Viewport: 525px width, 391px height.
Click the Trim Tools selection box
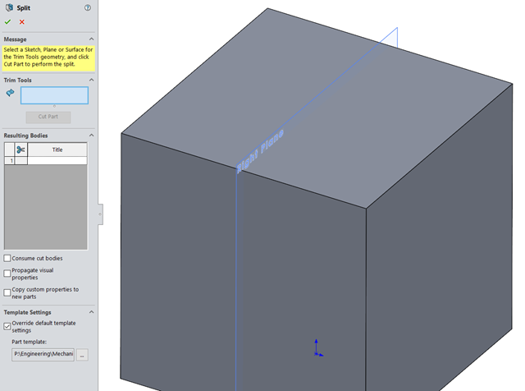[x=54, y=95]
